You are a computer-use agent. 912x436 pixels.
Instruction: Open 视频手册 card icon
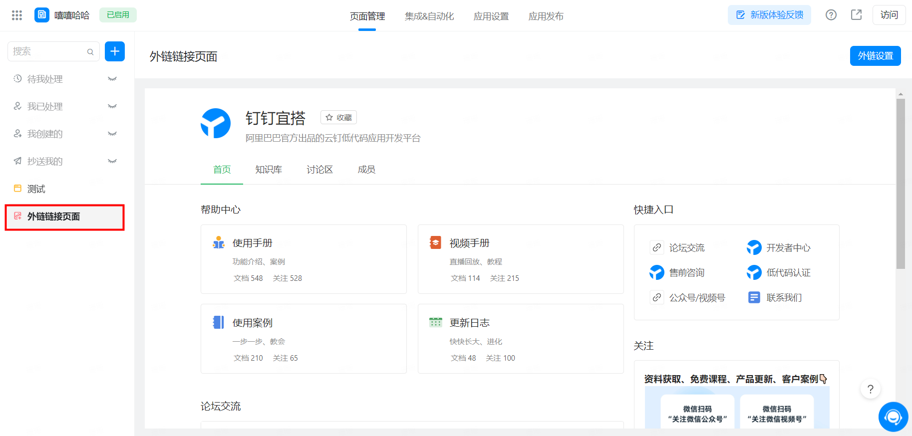(436, 242)
